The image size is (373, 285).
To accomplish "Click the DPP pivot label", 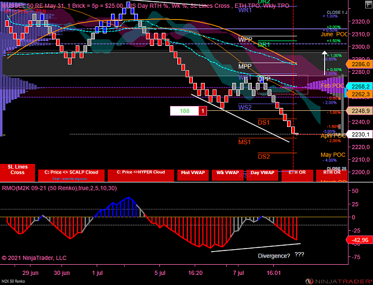I will (x=264, y=79).
